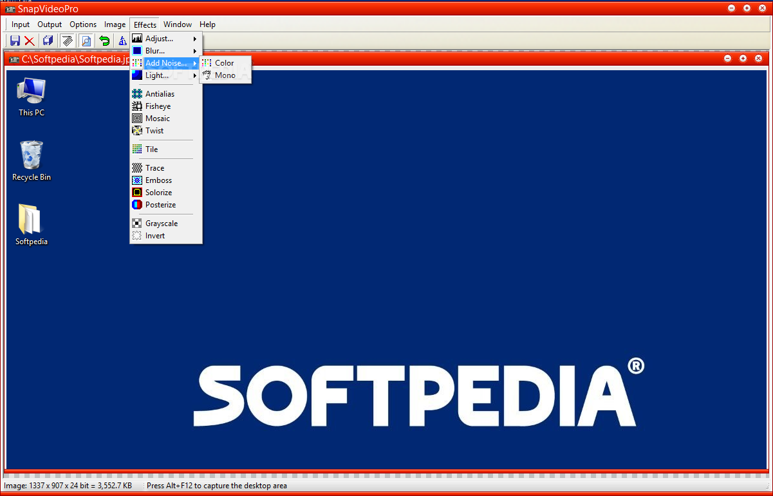The width and height of the screenshot is (773, 496).
Task: Apply the Emboss effect
Action: 166,180
